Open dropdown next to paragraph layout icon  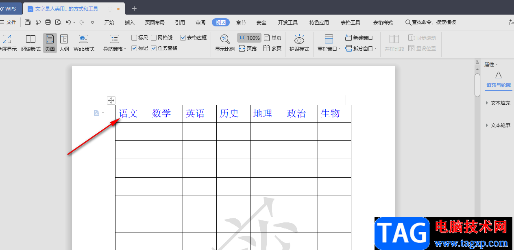click(103, 113)
